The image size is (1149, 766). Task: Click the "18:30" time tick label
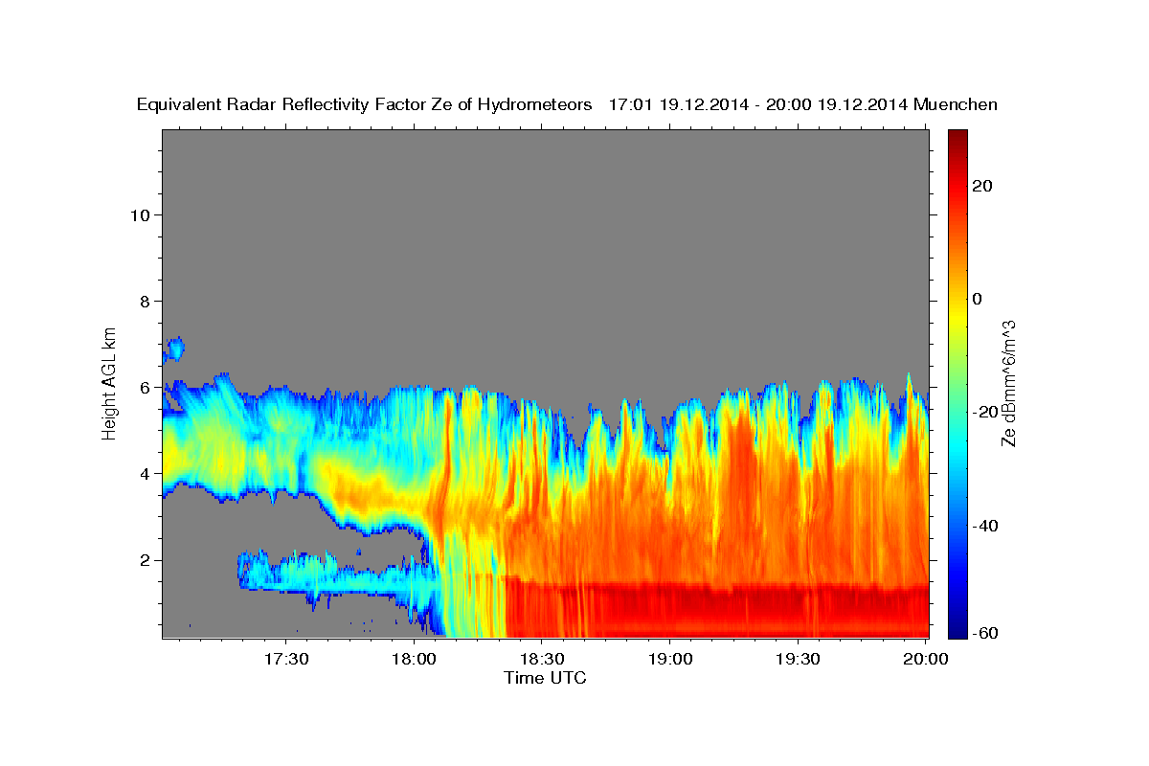pyautogui.click(x=544, y=659)
